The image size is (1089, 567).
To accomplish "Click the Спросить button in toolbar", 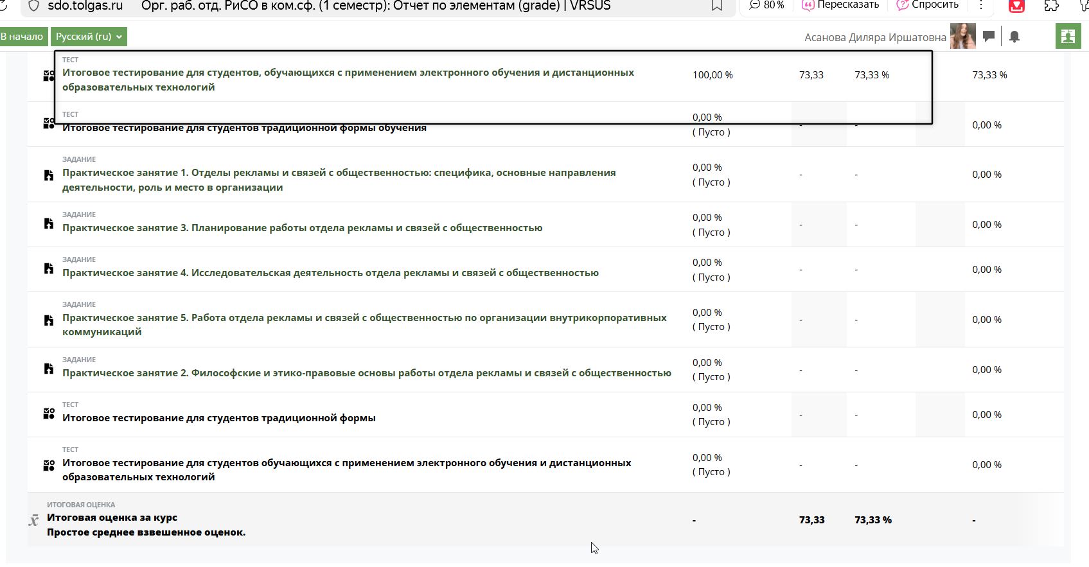I will point(928,5).
